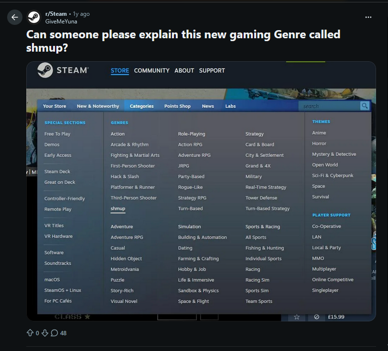Image resolution: width=388 pixels, height=351 pixels.
Task: Open the Rogue-Like genre
Action: tap(190, 187)
